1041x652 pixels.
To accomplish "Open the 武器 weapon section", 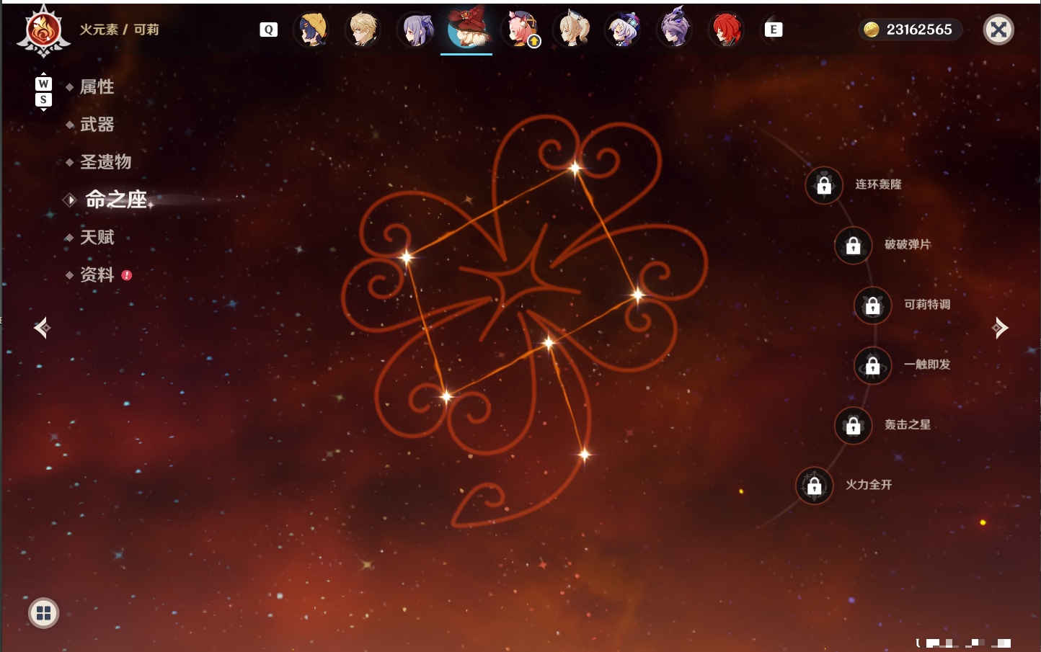I will (x=97, y=125).
